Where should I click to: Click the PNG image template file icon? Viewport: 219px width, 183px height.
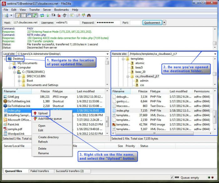tap(114, 124)
